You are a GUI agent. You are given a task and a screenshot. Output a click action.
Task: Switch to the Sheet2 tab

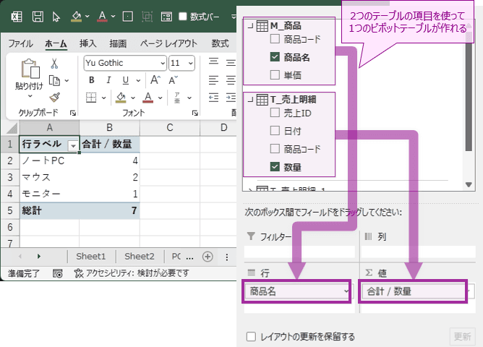point(140,257)
